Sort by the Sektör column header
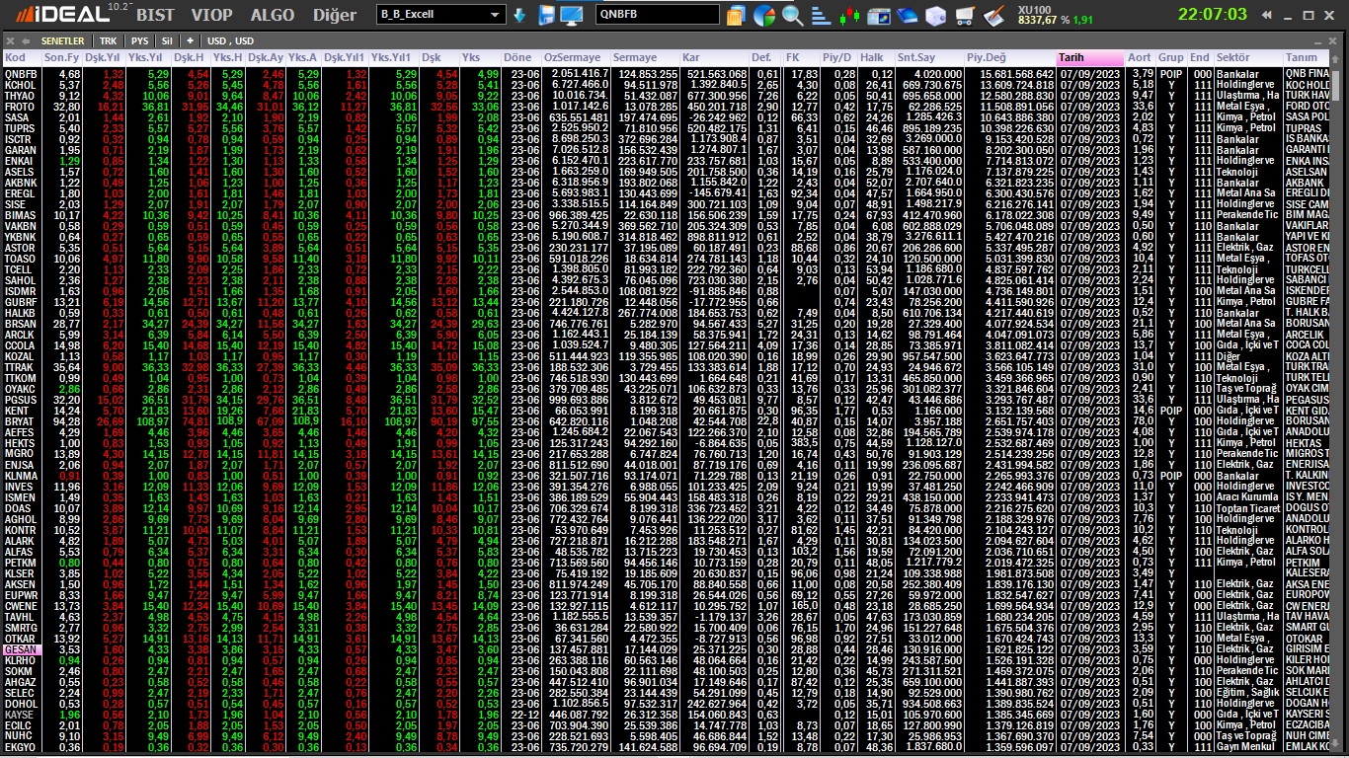This screenshot has height=758, width=1349. (1248, 58)
